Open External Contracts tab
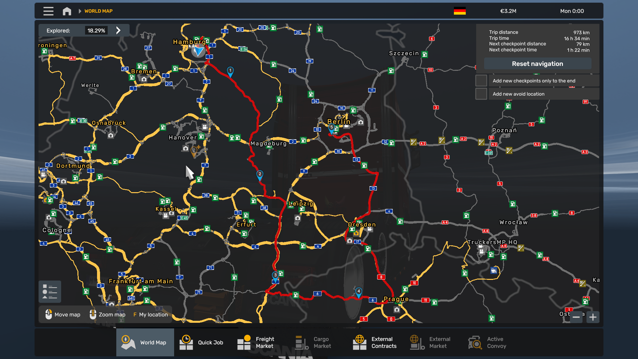 [375, 342]
